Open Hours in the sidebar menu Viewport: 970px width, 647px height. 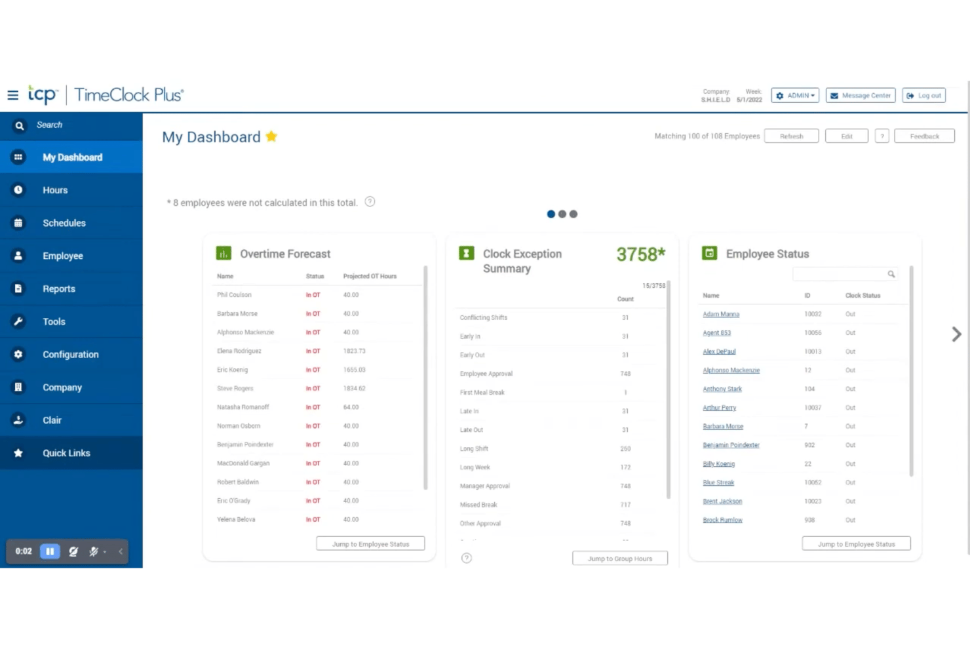71,190
